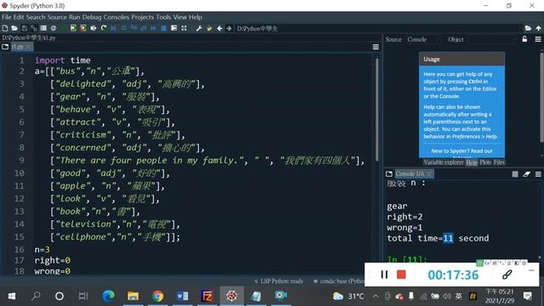The height and width of the screenshot is (306, 544).
Task: Open the Consoles menu
Action: (x=116, y=17)
